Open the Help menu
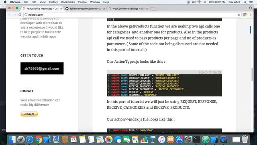Screen dimensions: 257x145 pos(106,2)
